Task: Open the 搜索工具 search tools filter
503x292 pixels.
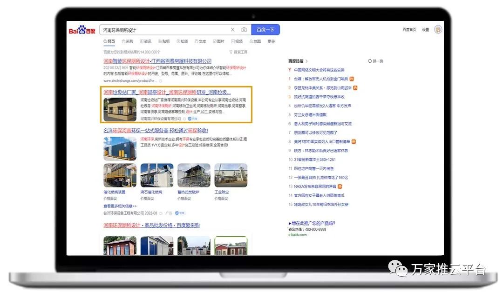Action: click(238, 52)
